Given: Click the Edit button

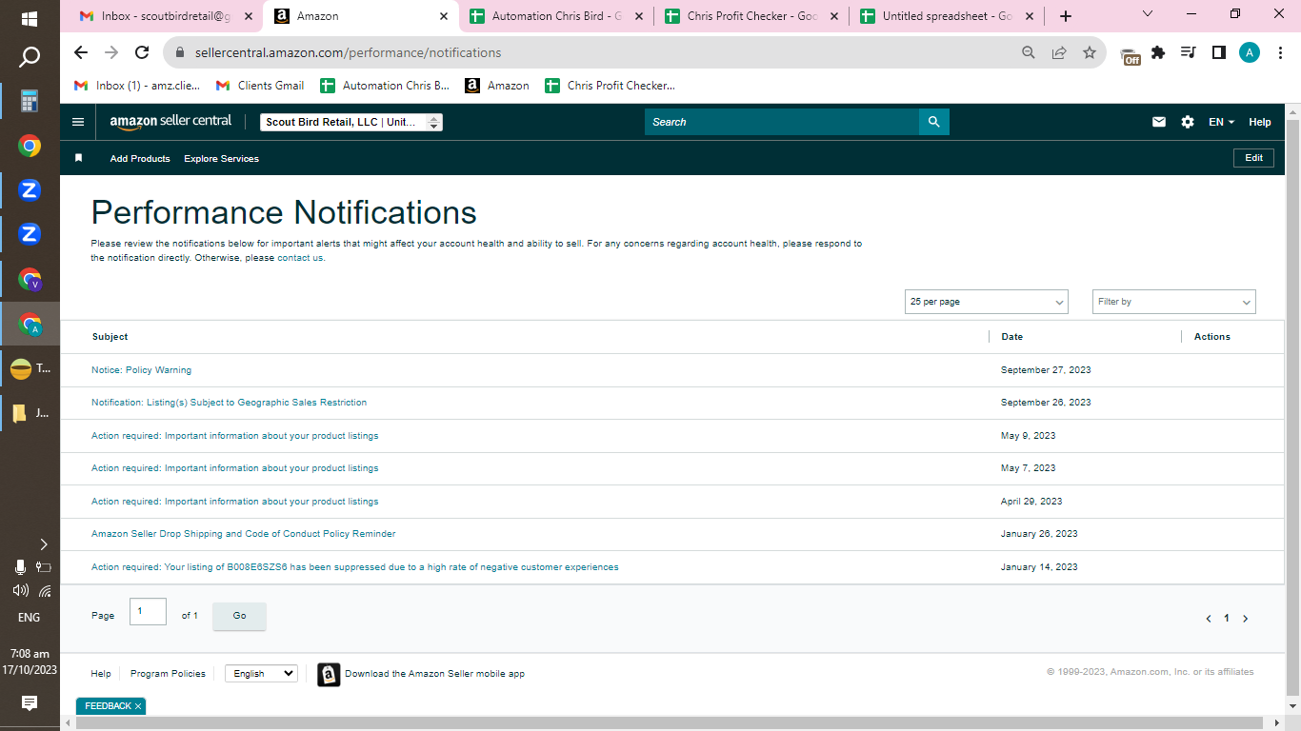Looking at the screenshot, I should [x=1253, y=158].
